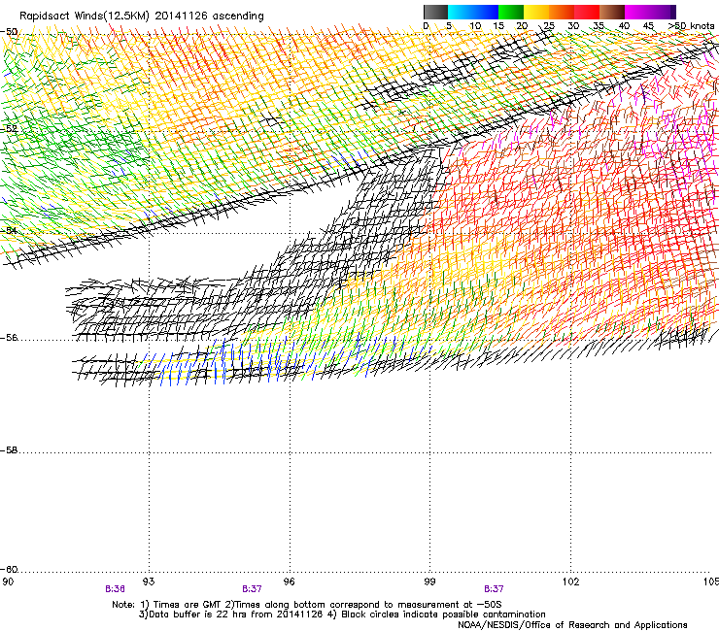Click the '-50' latitude axis label
This screenshot has height=631, width=719.
tap(9, 32)
